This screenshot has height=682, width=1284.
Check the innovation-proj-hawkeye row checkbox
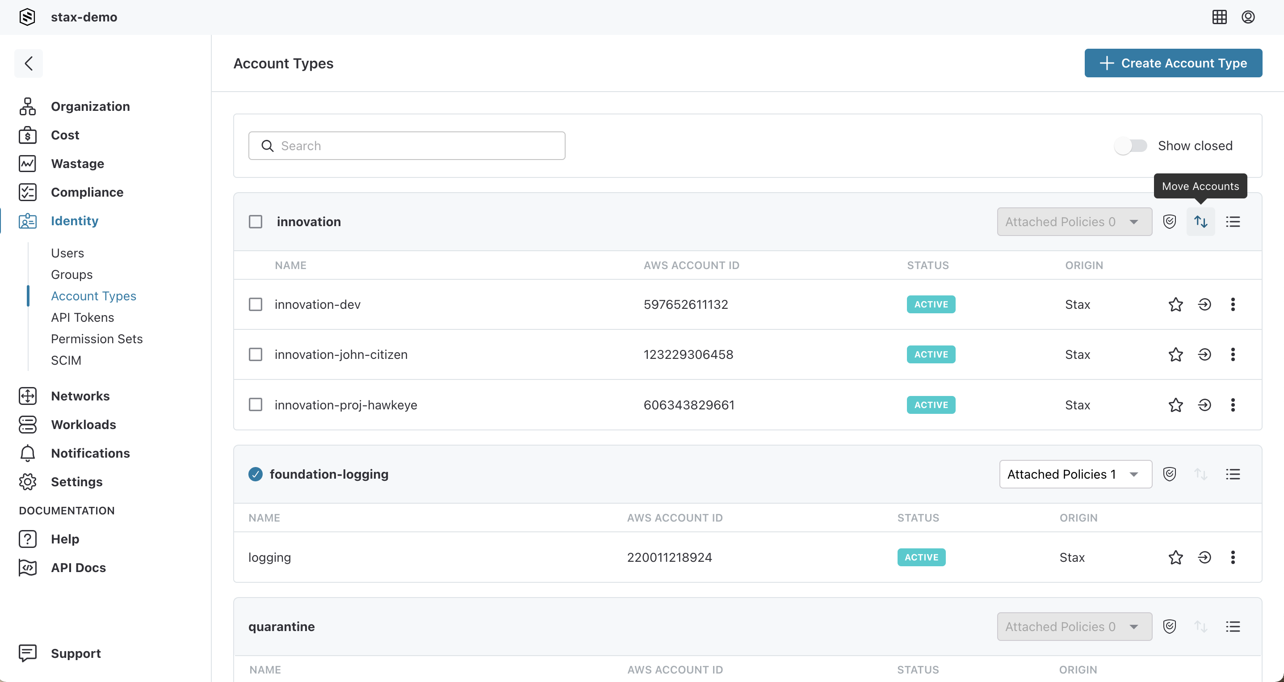(x=255, y=405)
